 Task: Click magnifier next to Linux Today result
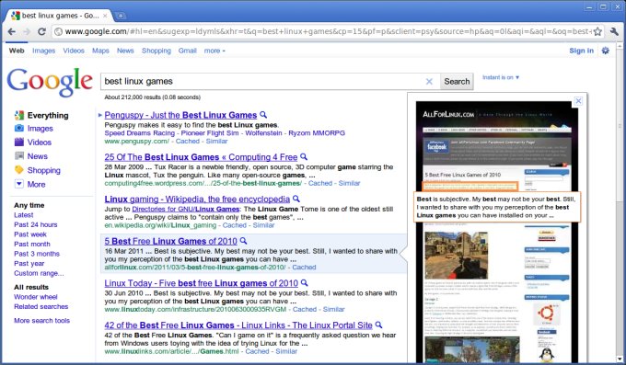[x=304, y=283]
